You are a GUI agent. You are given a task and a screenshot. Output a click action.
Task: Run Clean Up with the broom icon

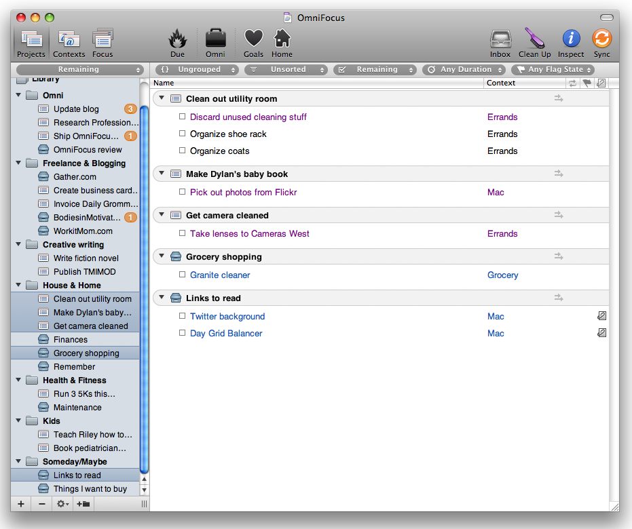[534, 43]
